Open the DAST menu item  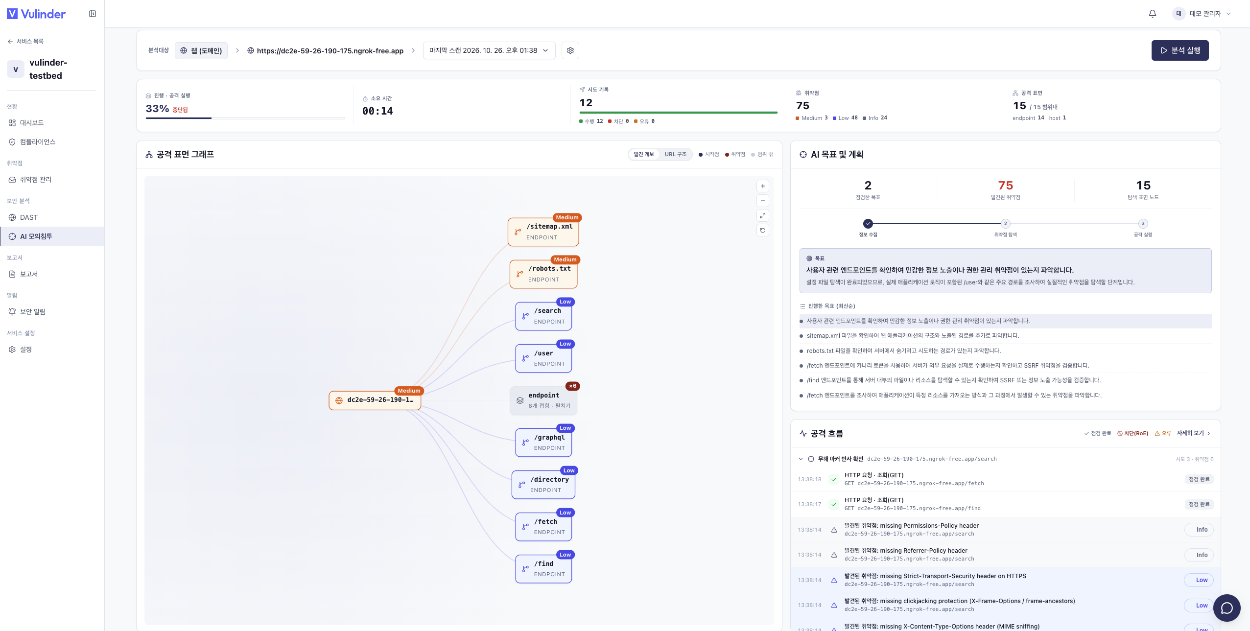click(52, 217)
